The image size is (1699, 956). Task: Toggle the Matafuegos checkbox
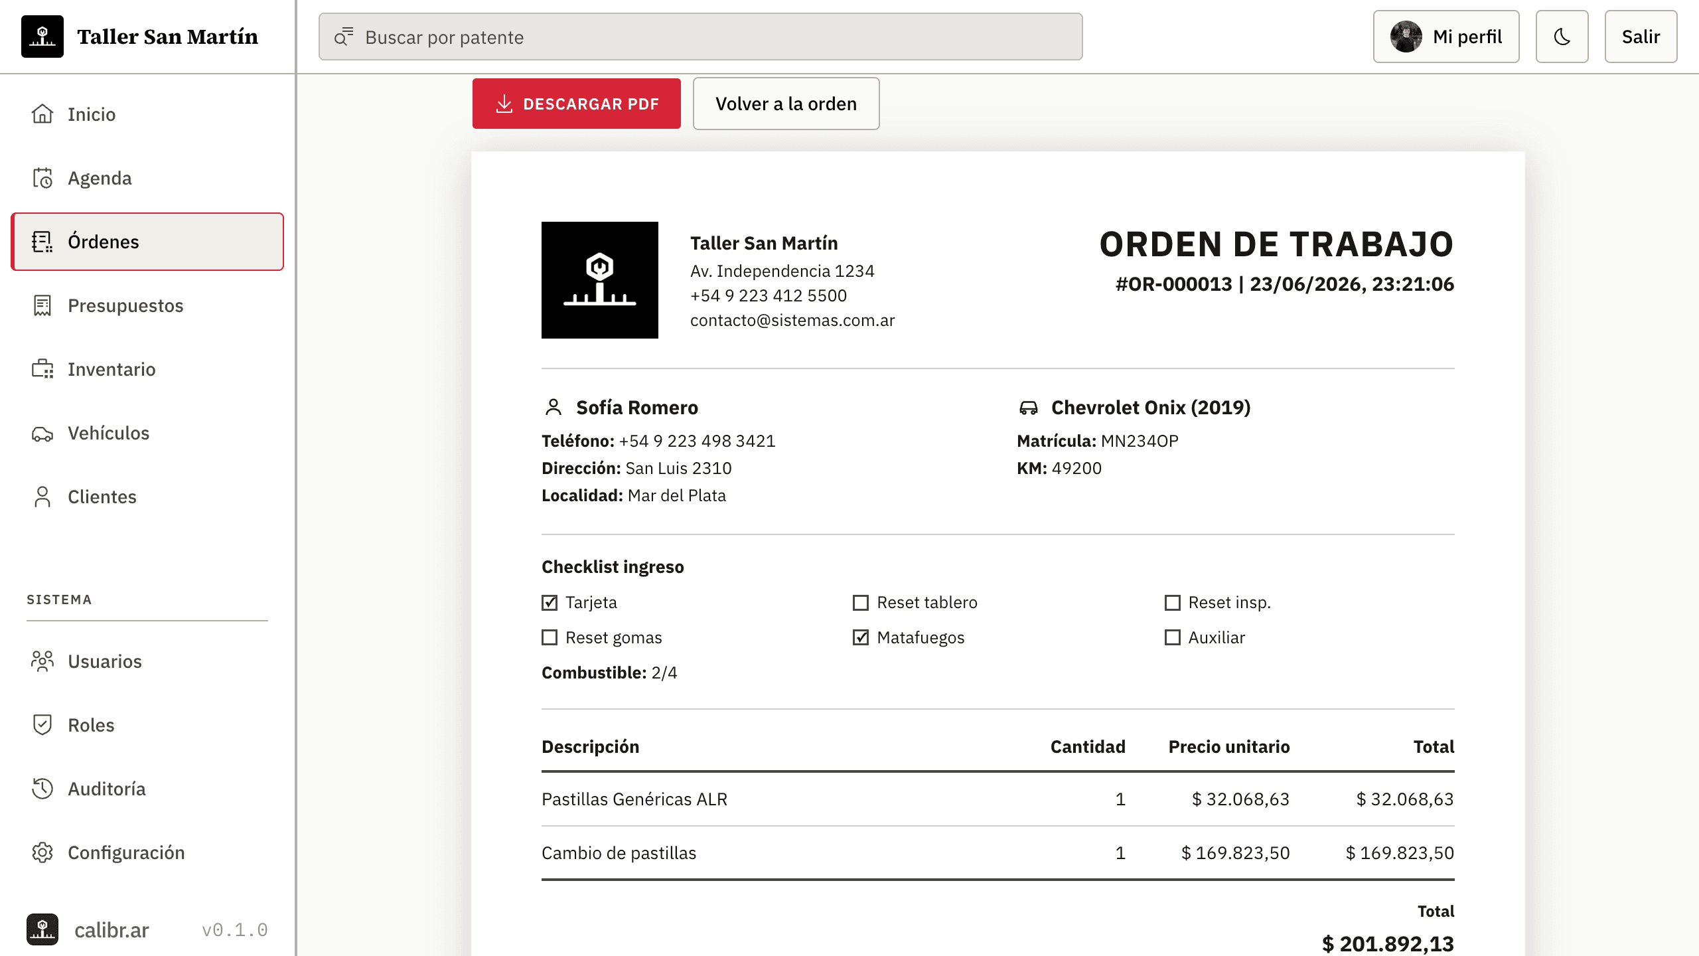click(x=861, y=637)
